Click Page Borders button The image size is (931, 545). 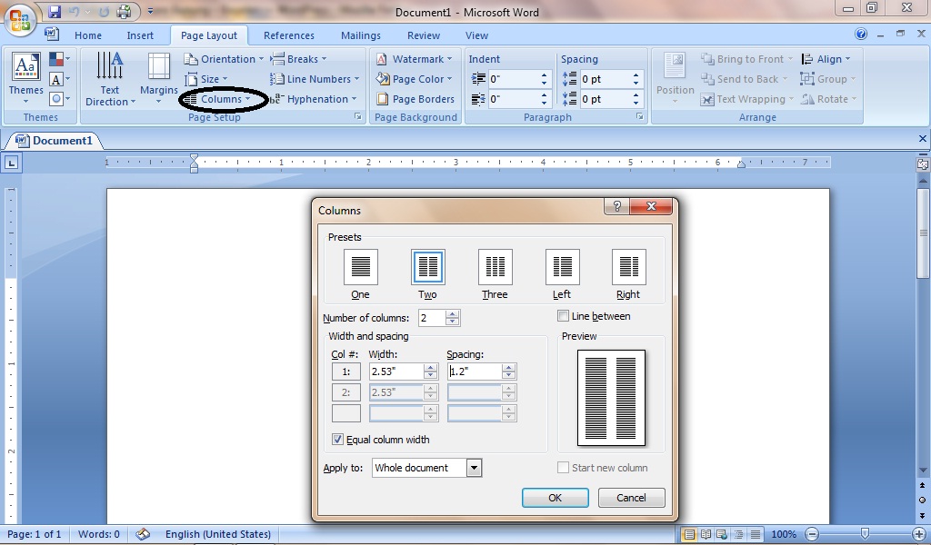(415, 99)
